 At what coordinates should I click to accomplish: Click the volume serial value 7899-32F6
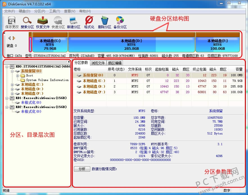(x=137, y=144)
